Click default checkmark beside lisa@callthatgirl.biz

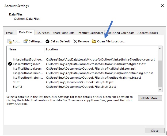pyautogui.click(x=10, y=64)
